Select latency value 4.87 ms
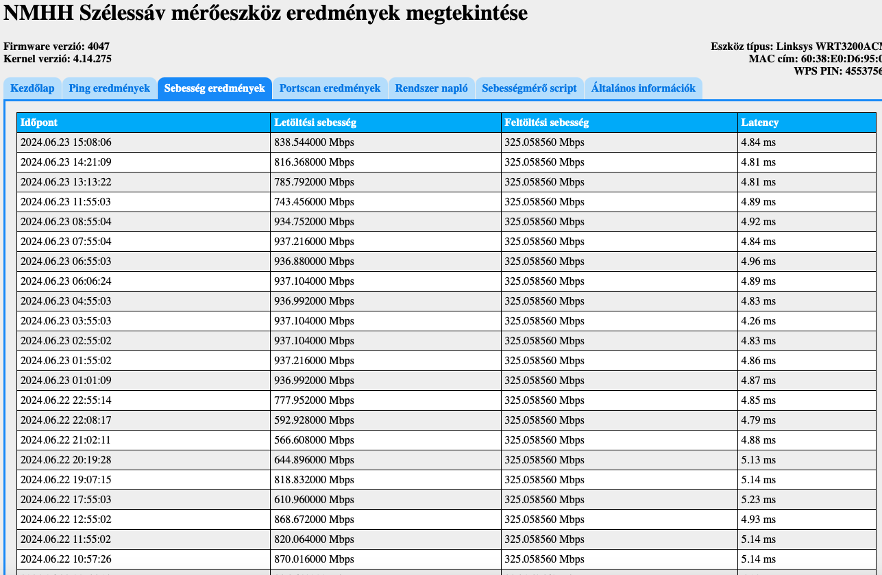The image size is (882, 575). [758, 381]
